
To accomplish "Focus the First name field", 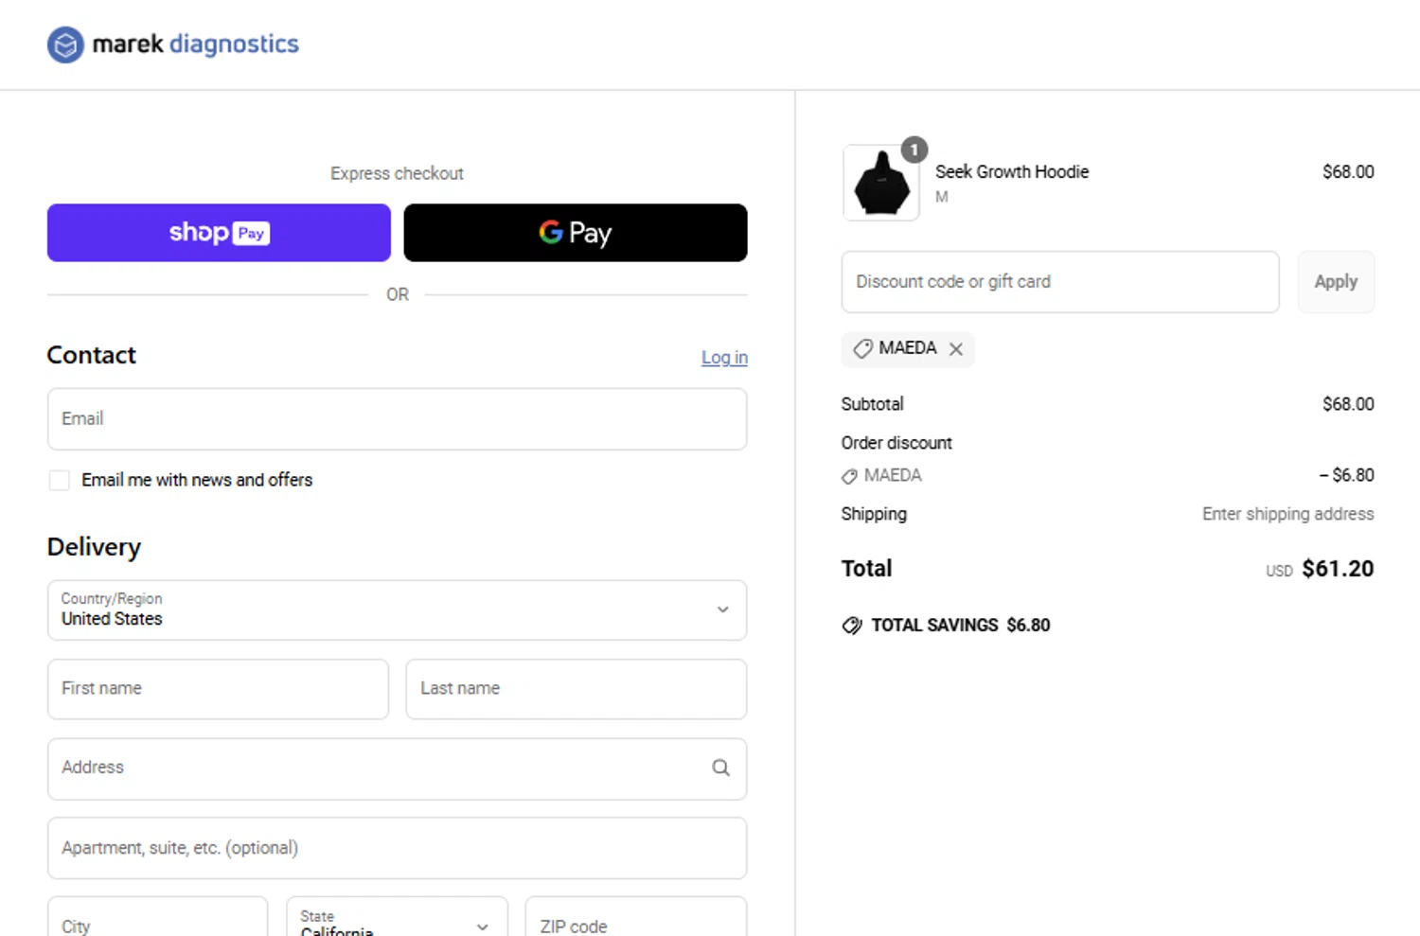I will click(218, 689).
